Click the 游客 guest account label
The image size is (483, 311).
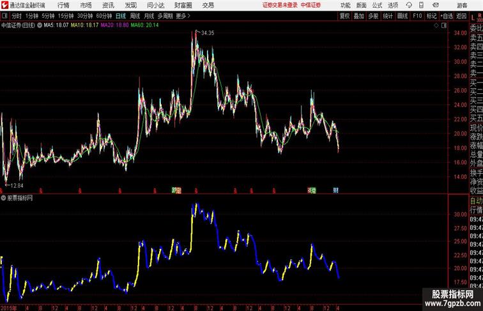point(462,5)
